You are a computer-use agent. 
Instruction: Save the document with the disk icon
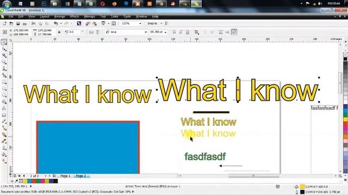[x=18, y=23]
